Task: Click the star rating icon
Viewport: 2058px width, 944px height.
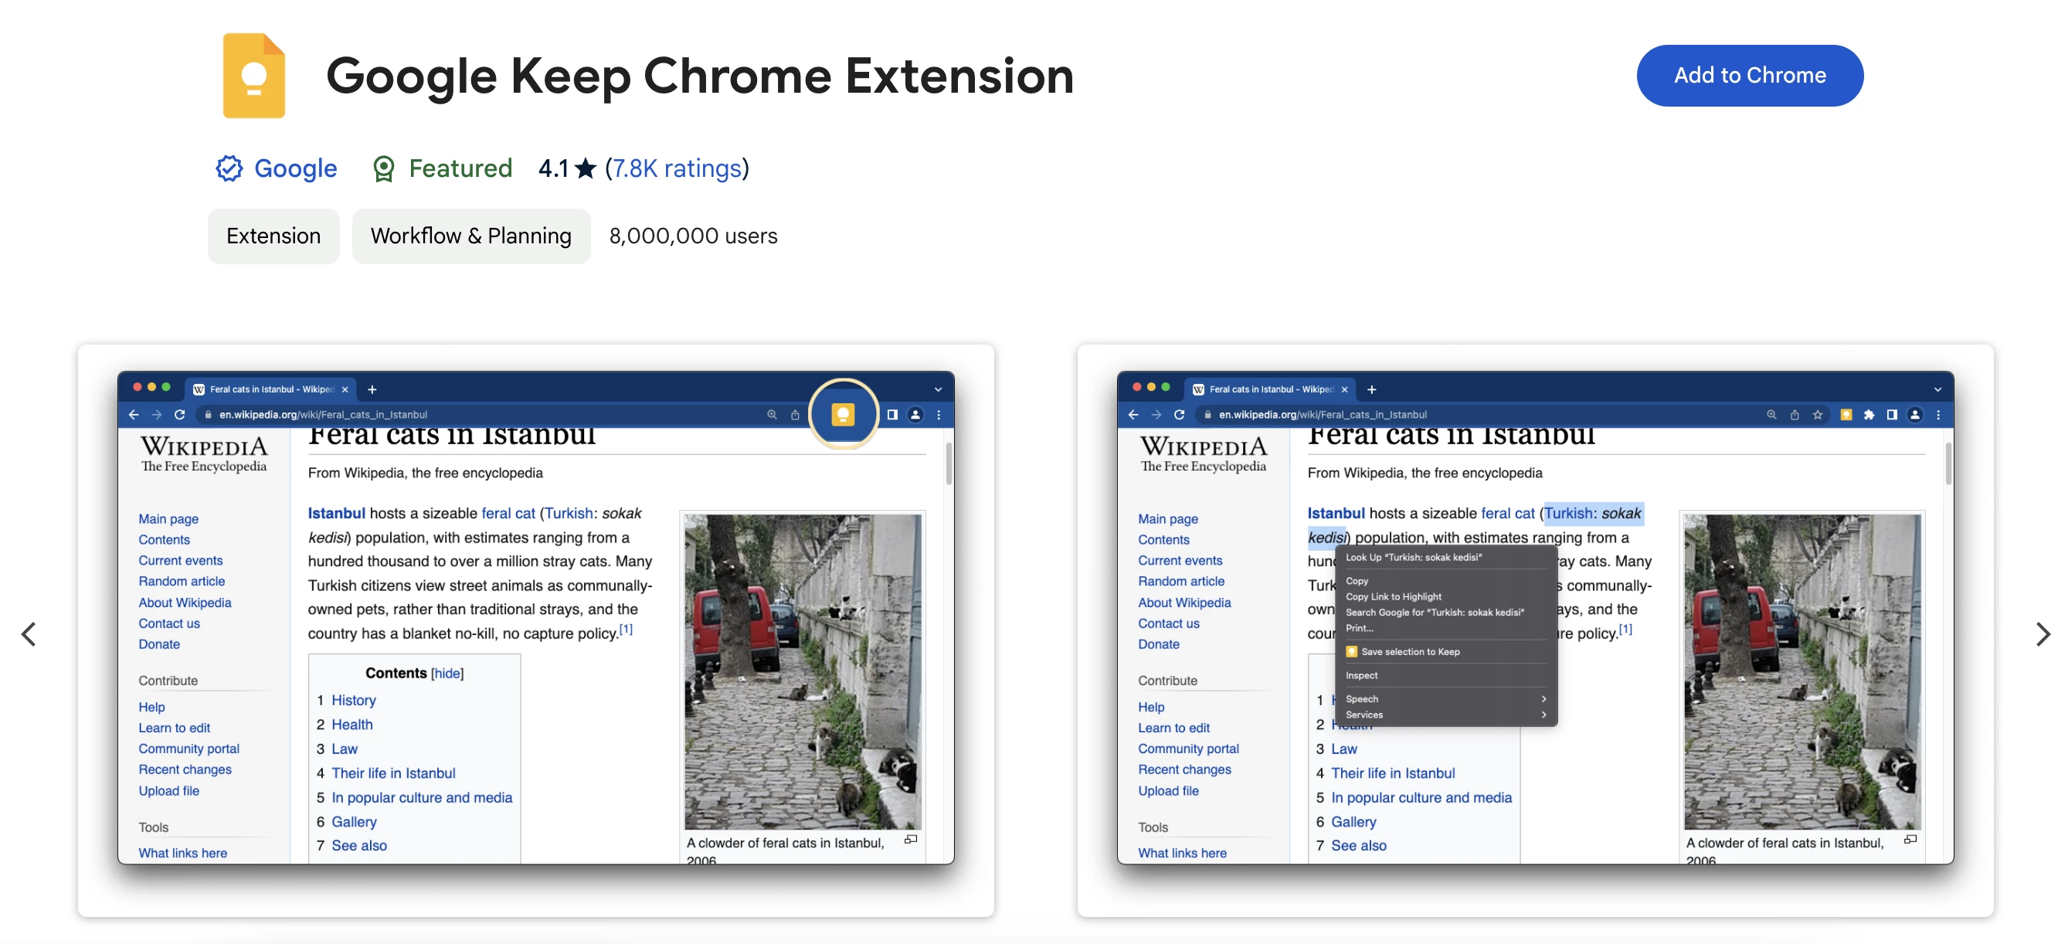Action: tap(586, 168)
